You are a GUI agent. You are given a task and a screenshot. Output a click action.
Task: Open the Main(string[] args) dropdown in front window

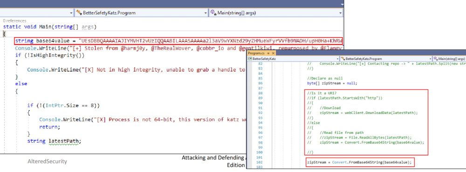click(x=449, y=59)
